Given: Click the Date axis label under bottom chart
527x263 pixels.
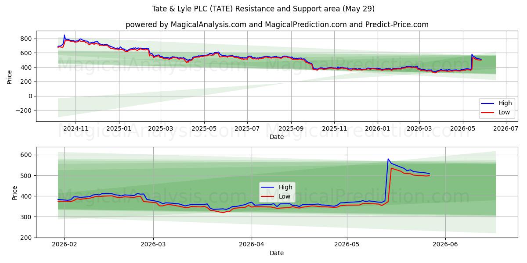Looking at the screenshot, I should [277, 253].
